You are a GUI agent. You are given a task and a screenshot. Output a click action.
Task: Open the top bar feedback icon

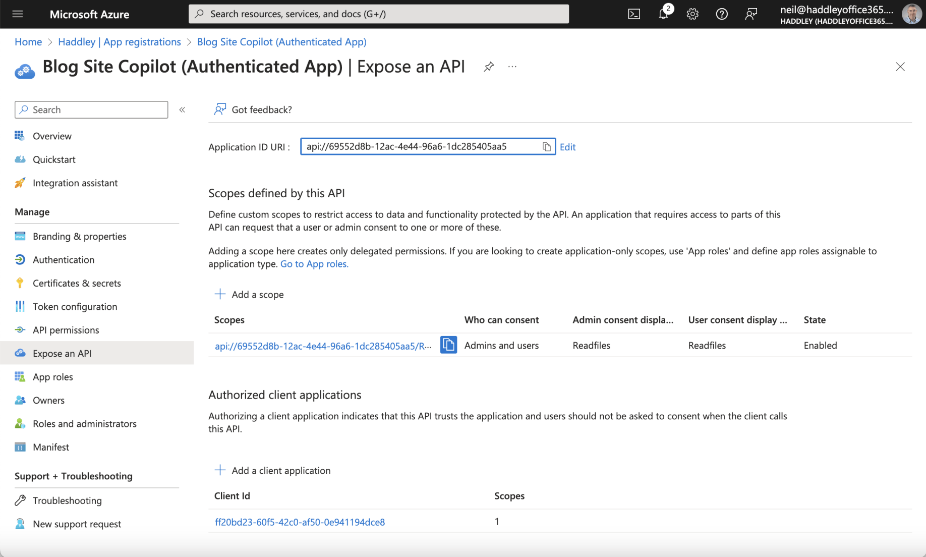pyautogui.click(x=751, y=14)
